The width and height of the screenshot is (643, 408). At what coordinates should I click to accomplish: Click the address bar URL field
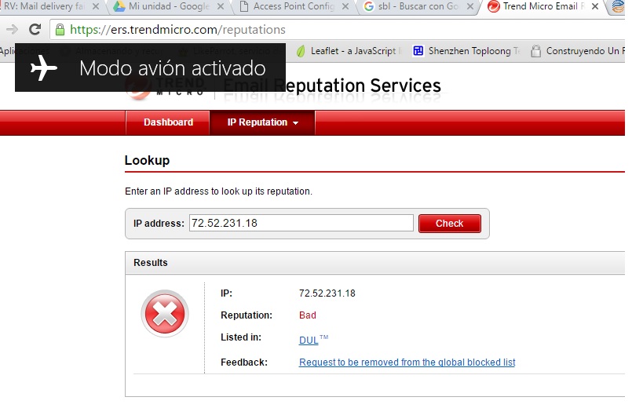point(336,30)
